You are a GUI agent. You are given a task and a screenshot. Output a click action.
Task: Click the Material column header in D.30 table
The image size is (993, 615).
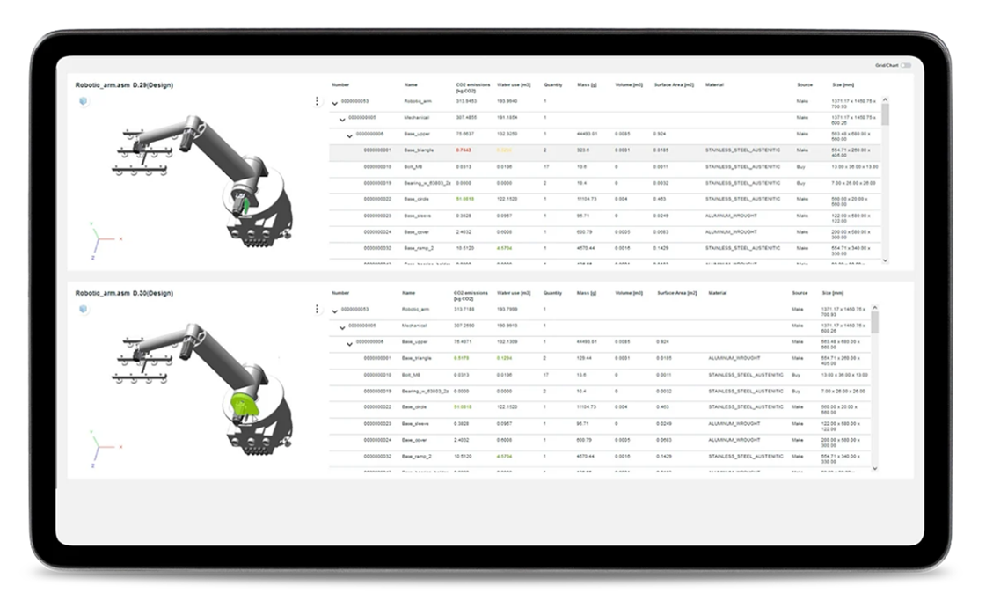pos(718,293)
